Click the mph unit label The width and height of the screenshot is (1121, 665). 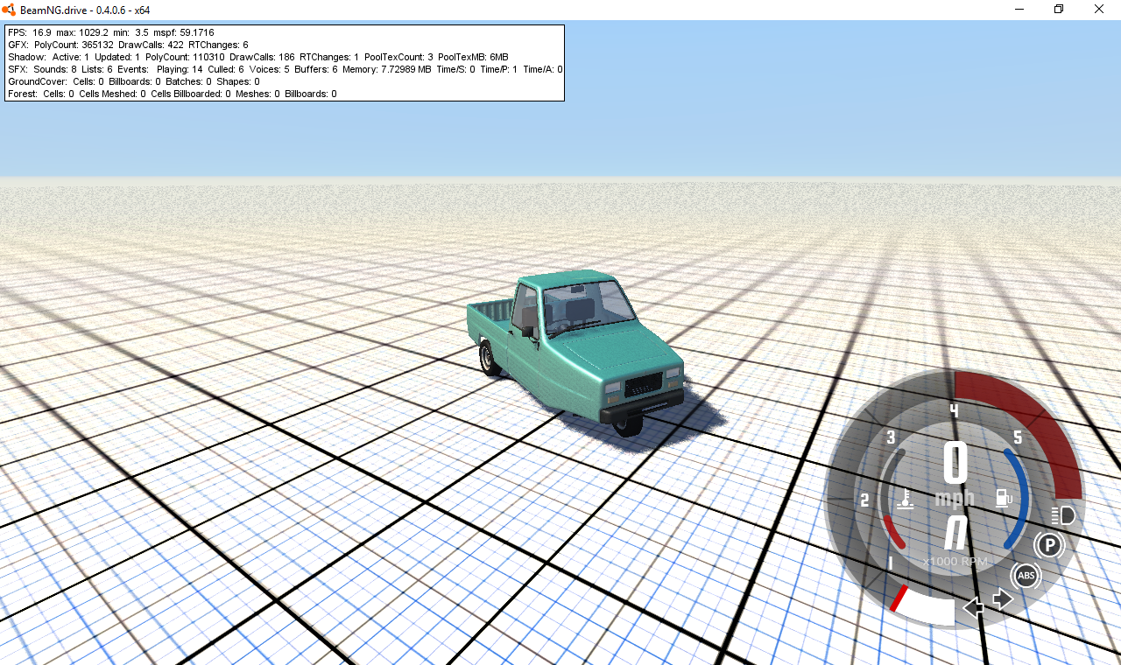click(955, 499)
